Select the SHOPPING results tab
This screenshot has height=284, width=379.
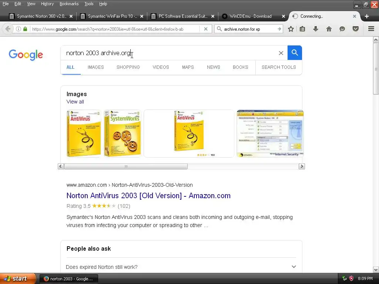coord(128,67)
